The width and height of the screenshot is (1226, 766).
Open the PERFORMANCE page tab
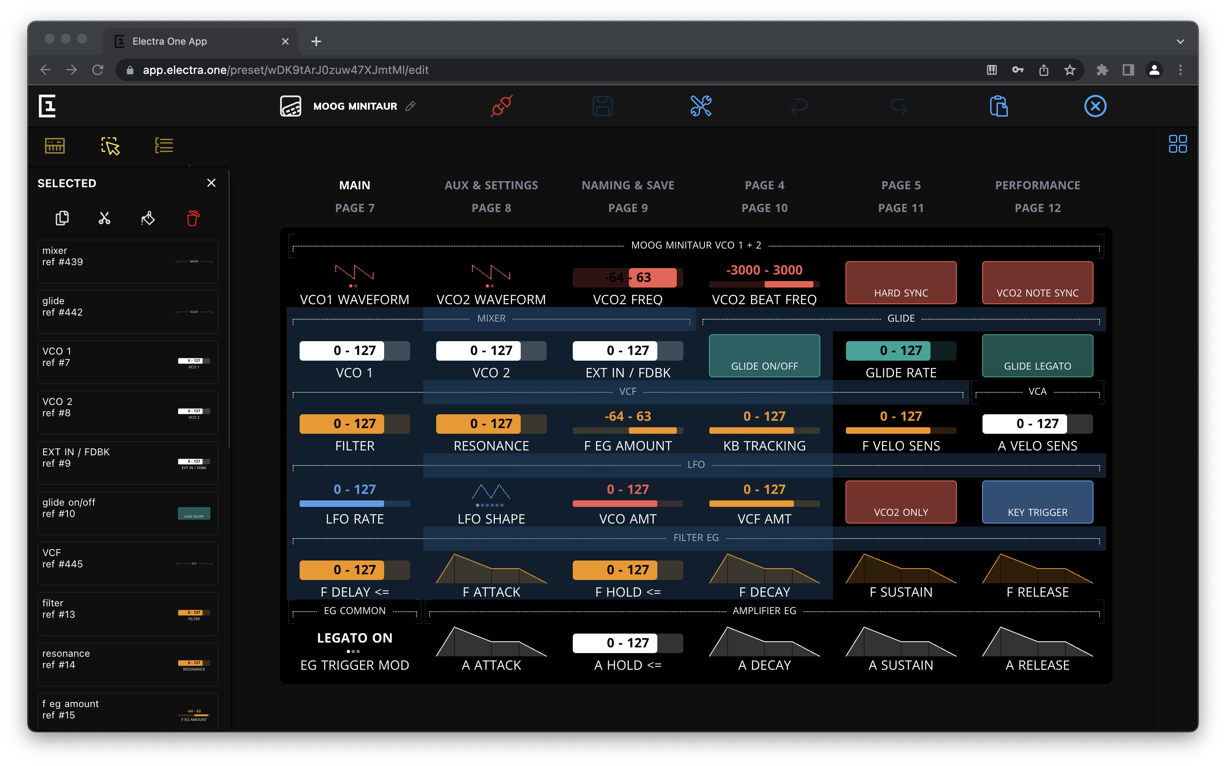tap(1037, 185)
